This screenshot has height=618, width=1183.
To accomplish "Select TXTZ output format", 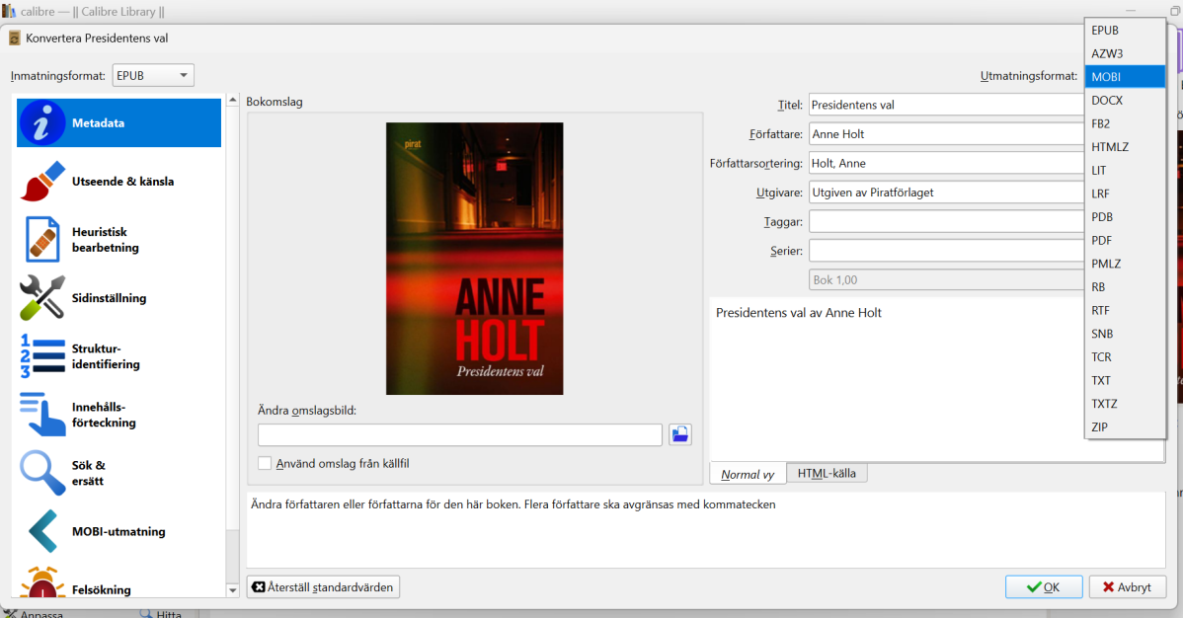I will pyautogui.click(x=1125, y=405).
